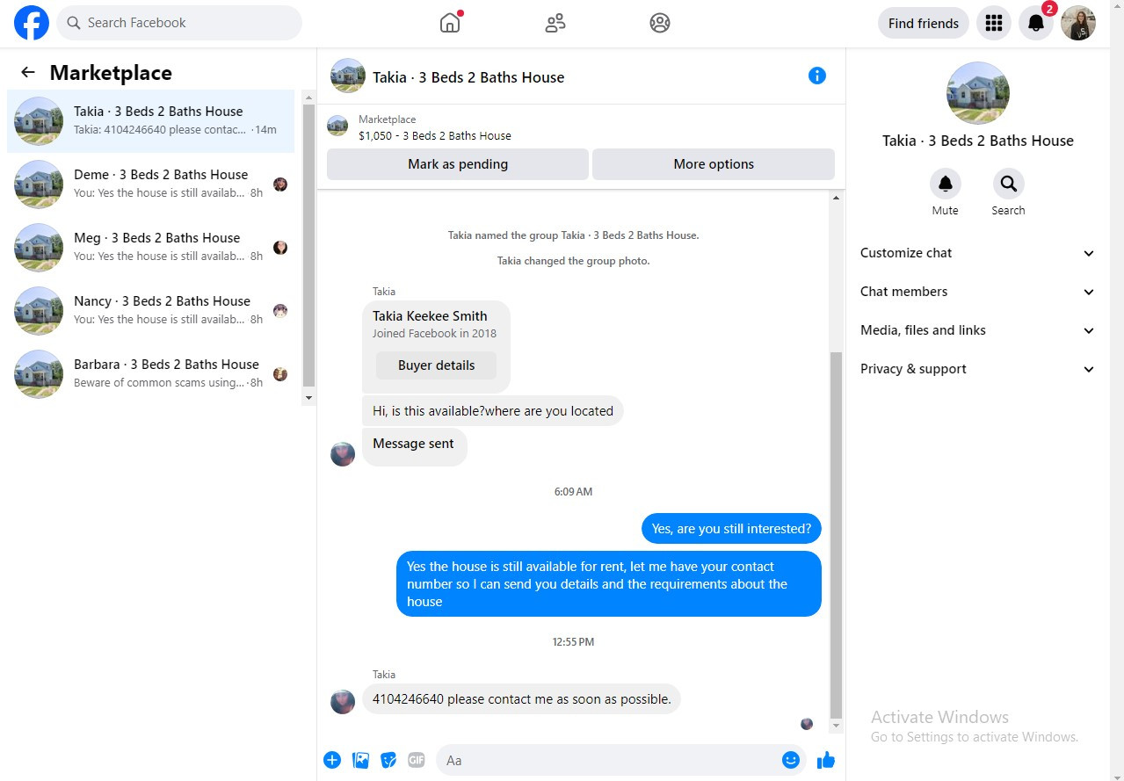The image size is (1124, 781).
Task: Click Buyer details button
Action: coord(436,365)
